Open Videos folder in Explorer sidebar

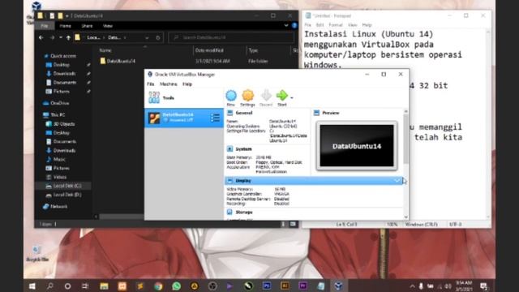point(56,177)
